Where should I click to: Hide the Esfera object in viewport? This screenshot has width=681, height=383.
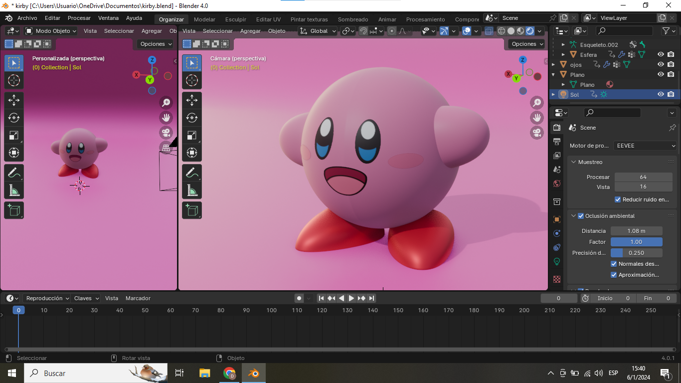tap(661, 54)
